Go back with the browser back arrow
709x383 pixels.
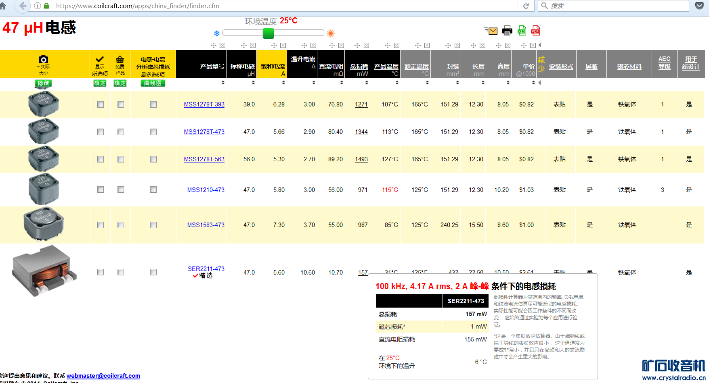pos(23,6)
